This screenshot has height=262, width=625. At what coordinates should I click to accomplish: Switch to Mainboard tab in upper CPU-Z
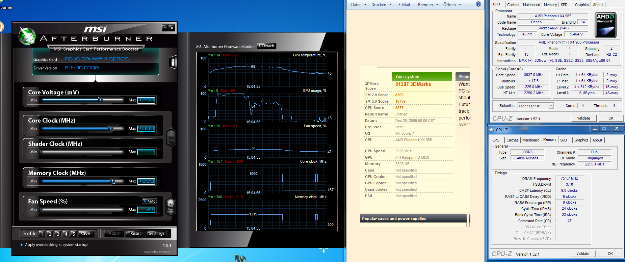pyautogui.click(x=531, y=5)
